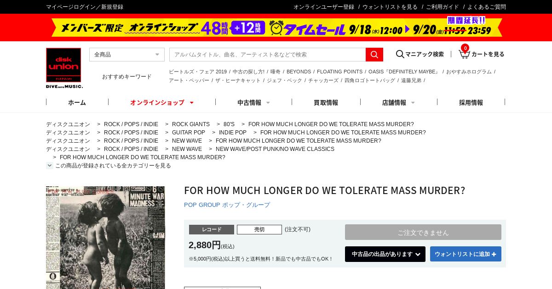
Task: Open the shopping cart icon
Action: 464,53
